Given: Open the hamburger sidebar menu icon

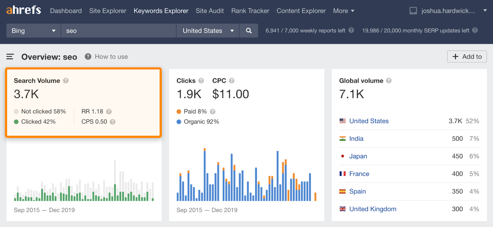Looking at the screenshot, I should (x=10, y=57).
